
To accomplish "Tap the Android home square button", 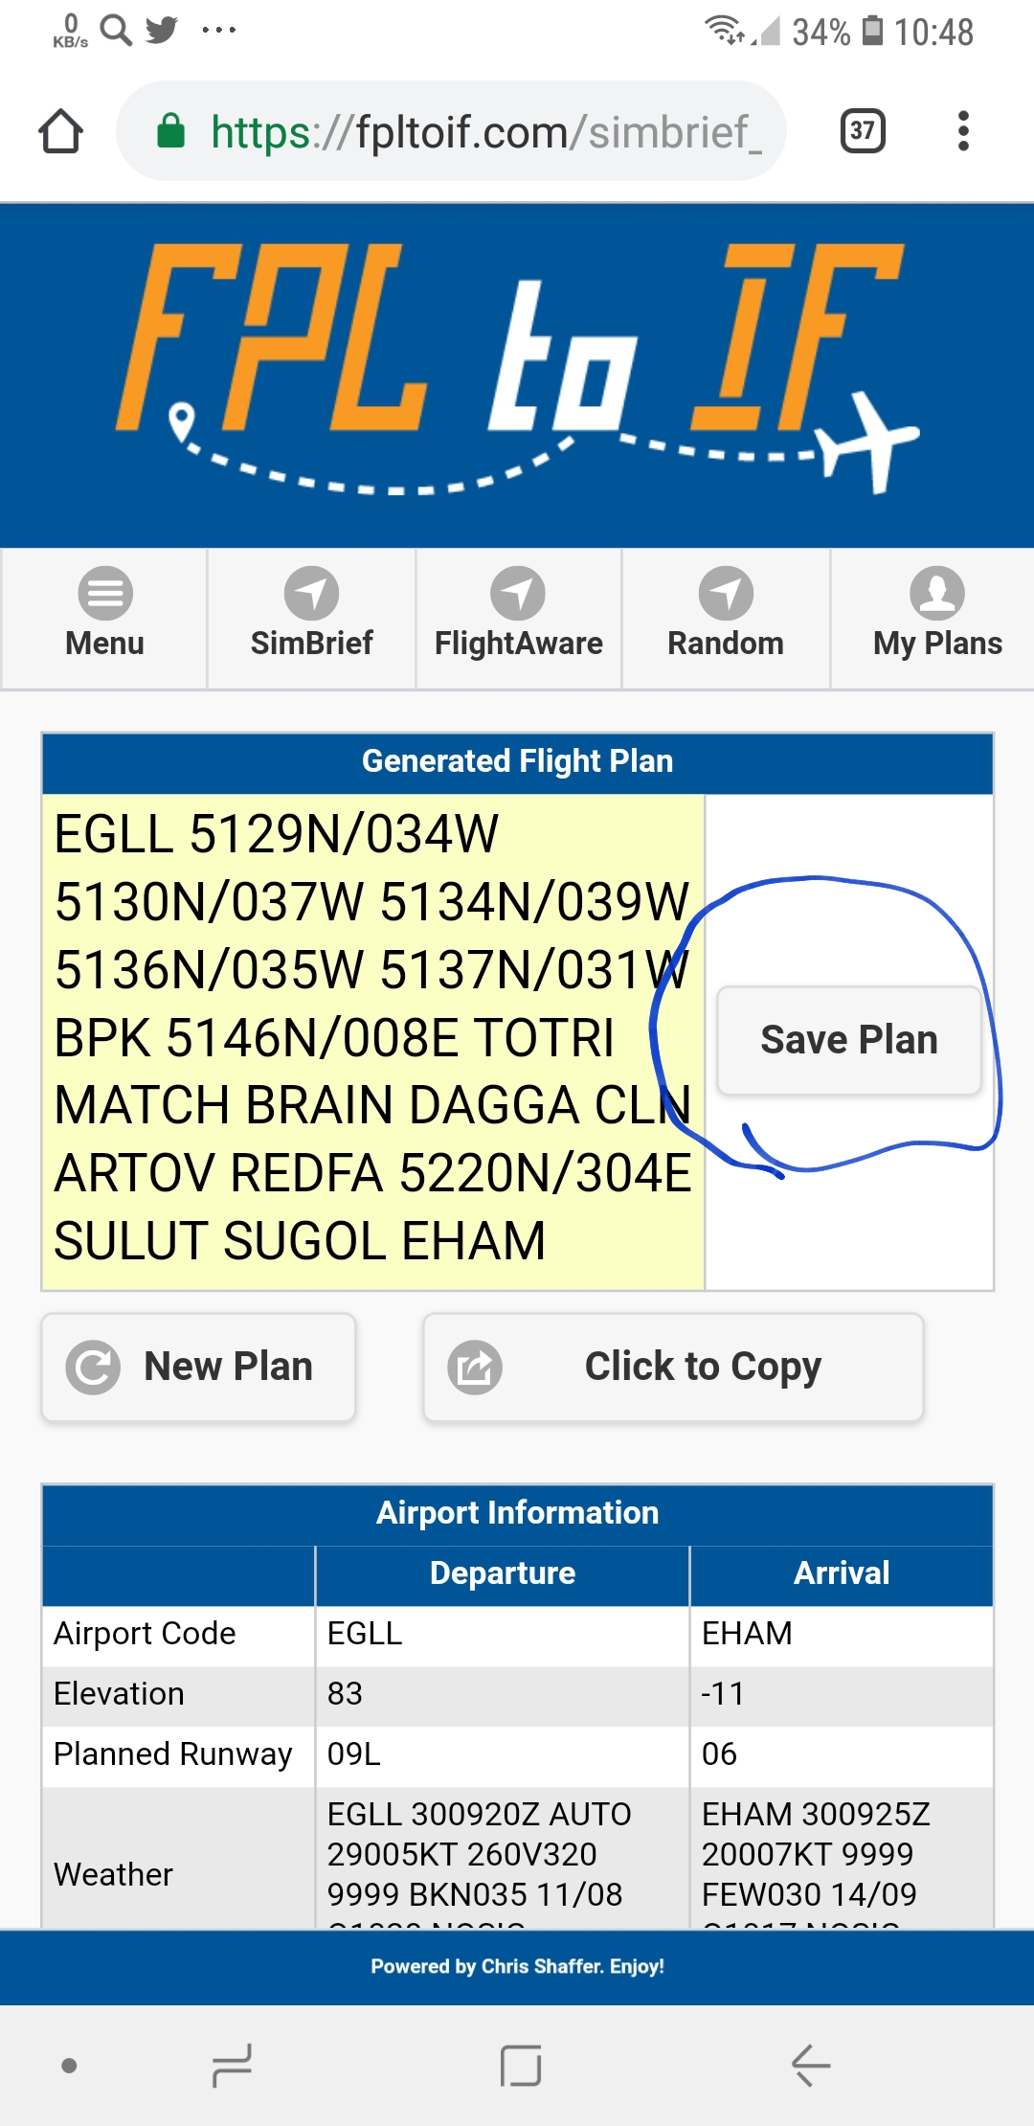I will point(520,2065).
